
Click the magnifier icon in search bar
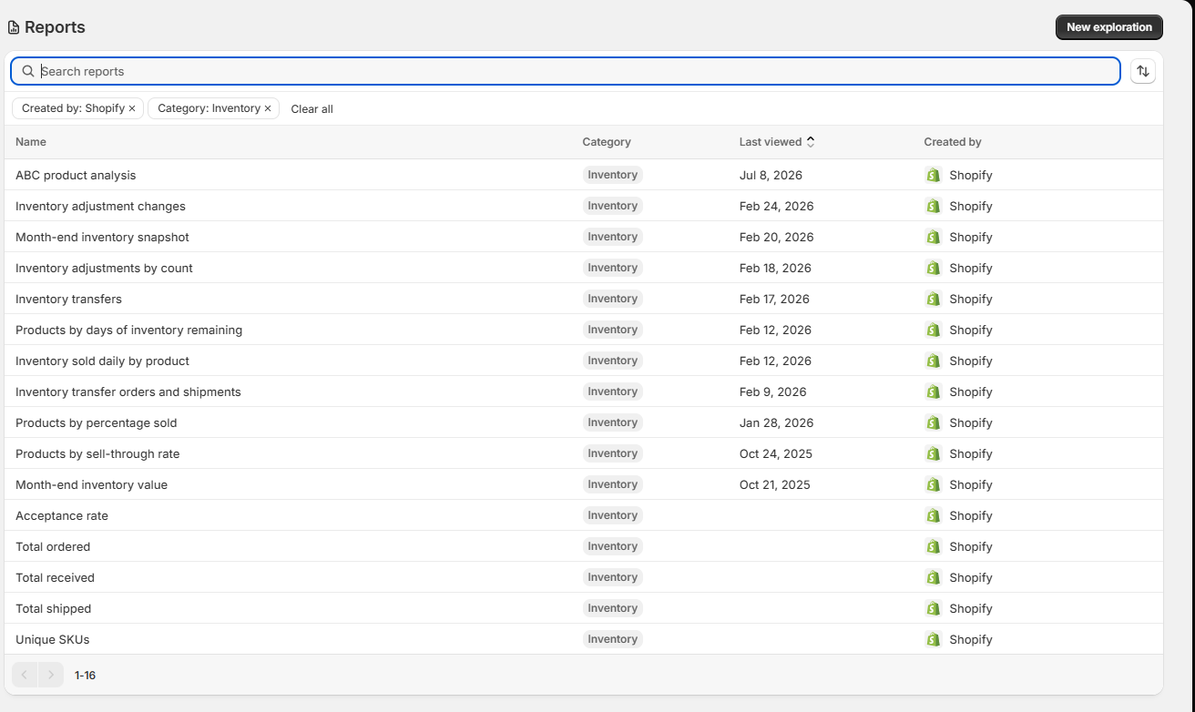pos(28,71)
